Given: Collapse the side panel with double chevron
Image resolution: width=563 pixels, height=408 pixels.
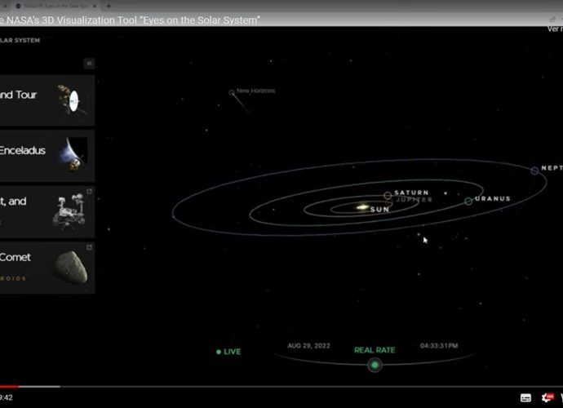Looking at the screenshot, I should point(89,64).
